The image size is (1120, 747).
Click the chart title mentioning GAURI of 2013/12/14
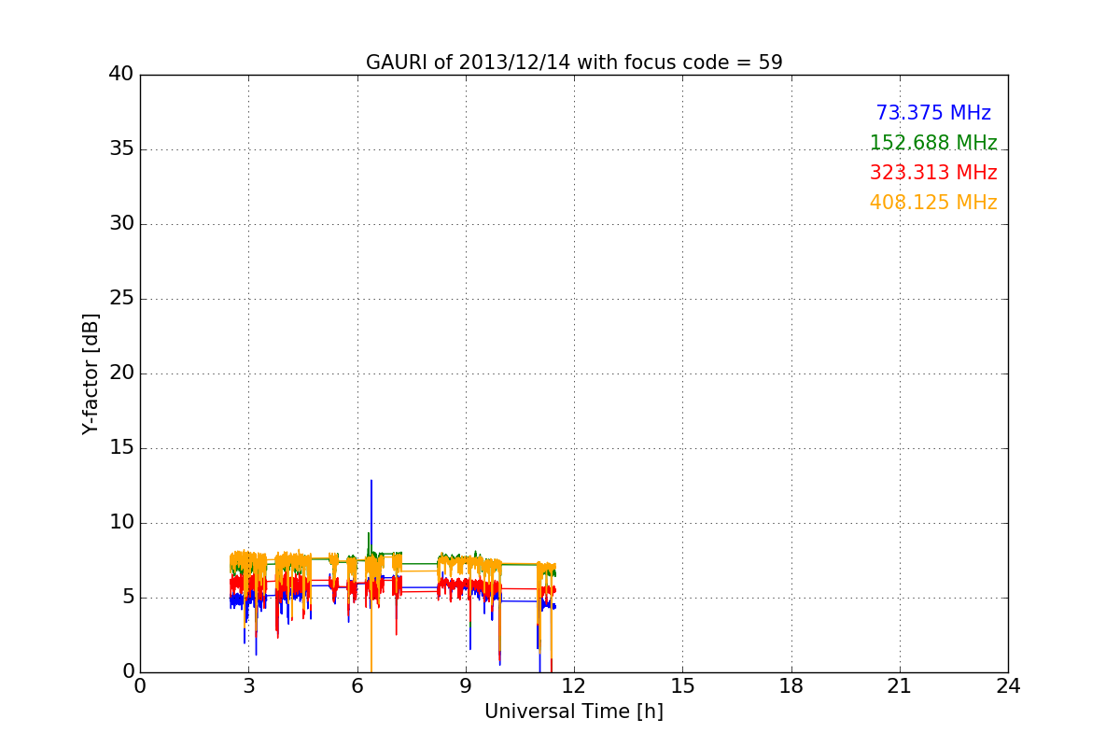pyautogui.click(x=574, y=63)
